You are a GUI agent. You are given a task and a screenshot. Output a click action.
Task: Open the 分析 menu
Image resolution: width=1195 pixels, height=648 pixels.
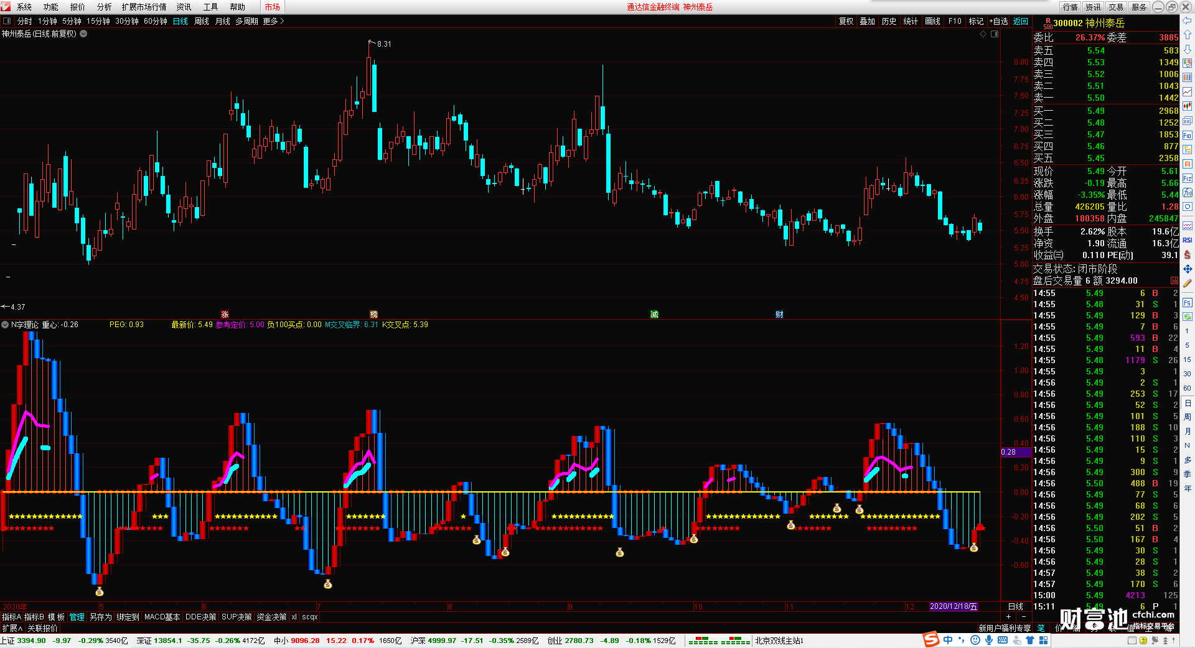pos(105,7)
